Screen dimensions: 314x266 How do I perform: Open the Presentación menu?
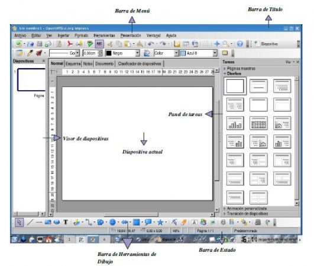pos(131,36)
